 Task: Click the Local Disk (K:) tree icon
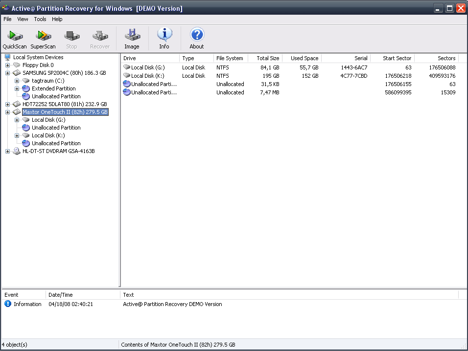click(x=26, y=135)
